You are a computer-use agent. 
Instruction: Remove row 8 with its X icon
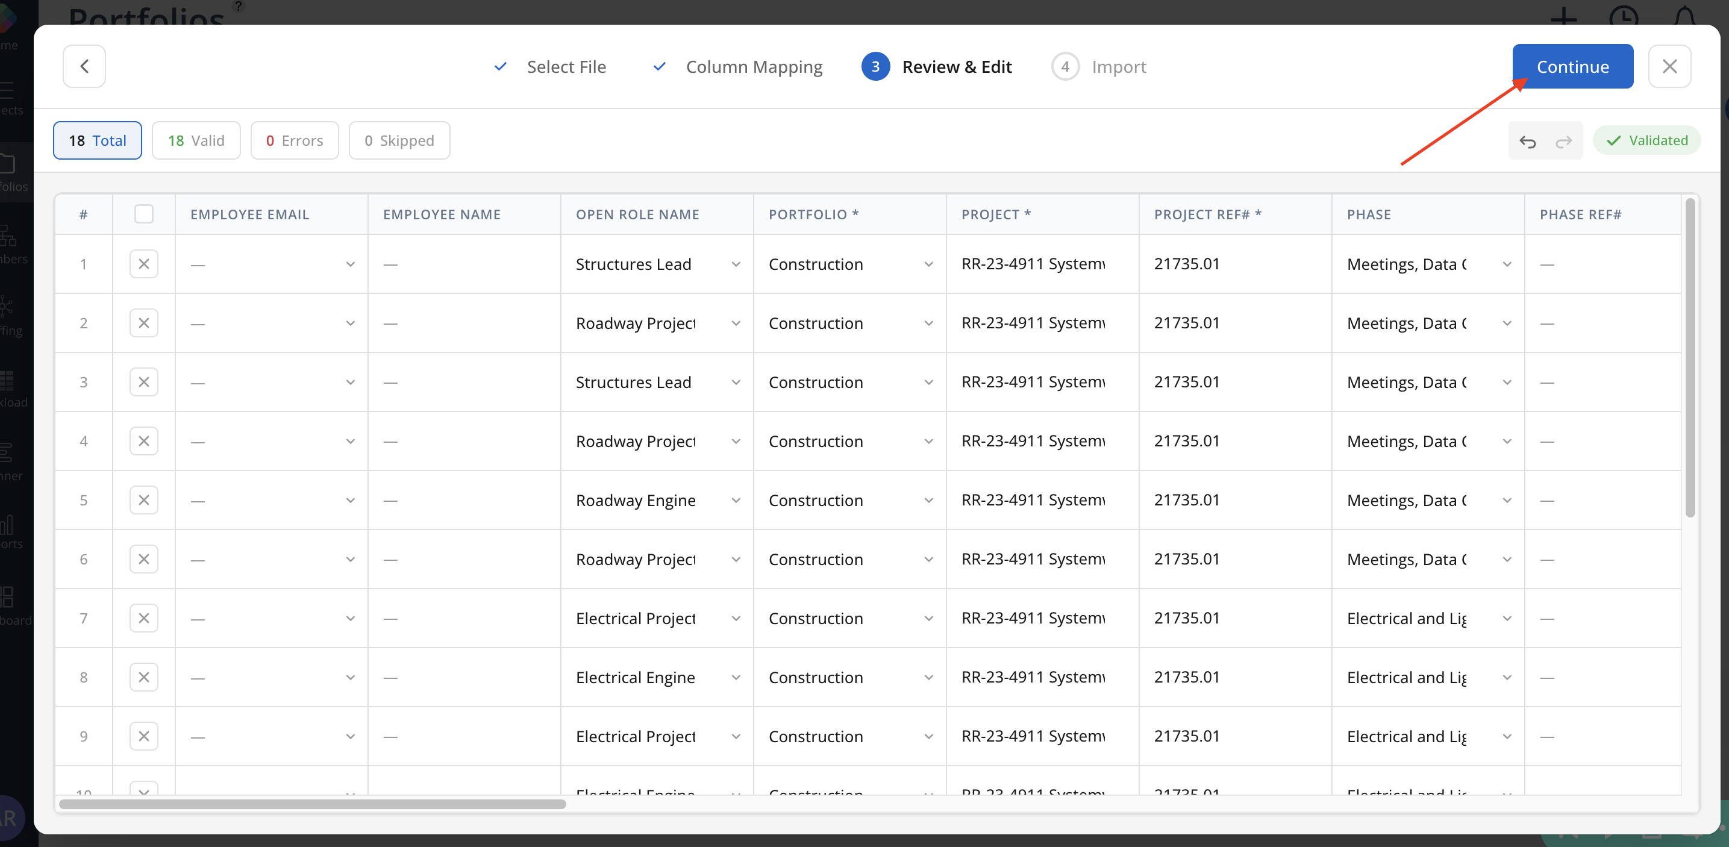pos(143,677)
